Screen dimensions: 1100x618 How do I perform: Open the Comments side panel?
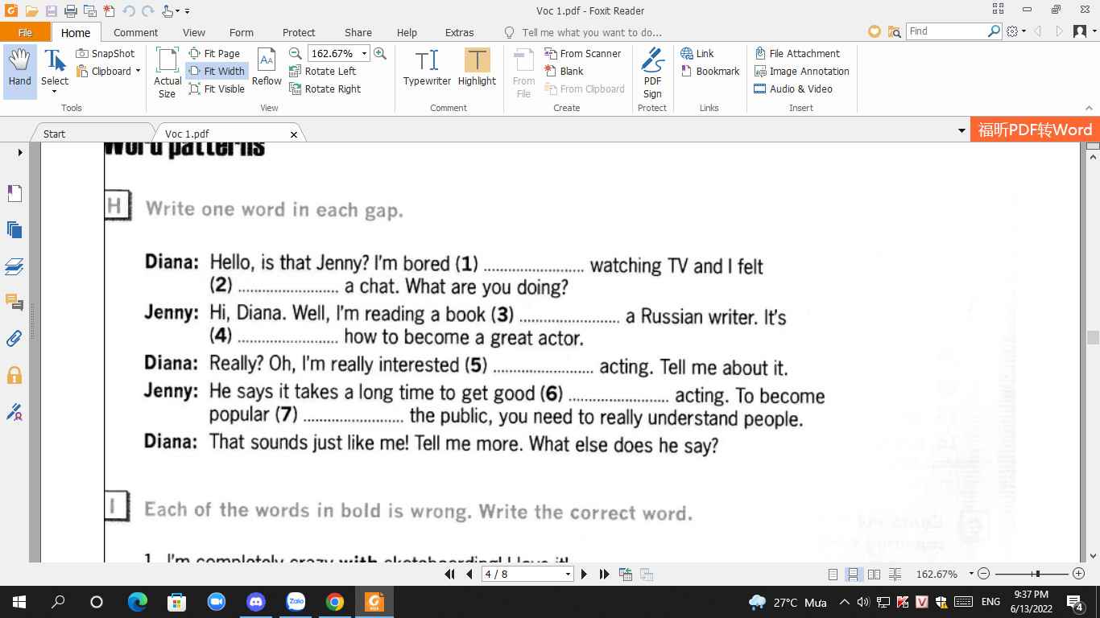[x=14, y=303]
